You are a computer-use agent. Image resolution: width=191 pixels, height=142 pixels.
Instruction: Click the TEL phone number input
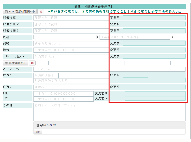pyautogui.click(x=63, y=93)
